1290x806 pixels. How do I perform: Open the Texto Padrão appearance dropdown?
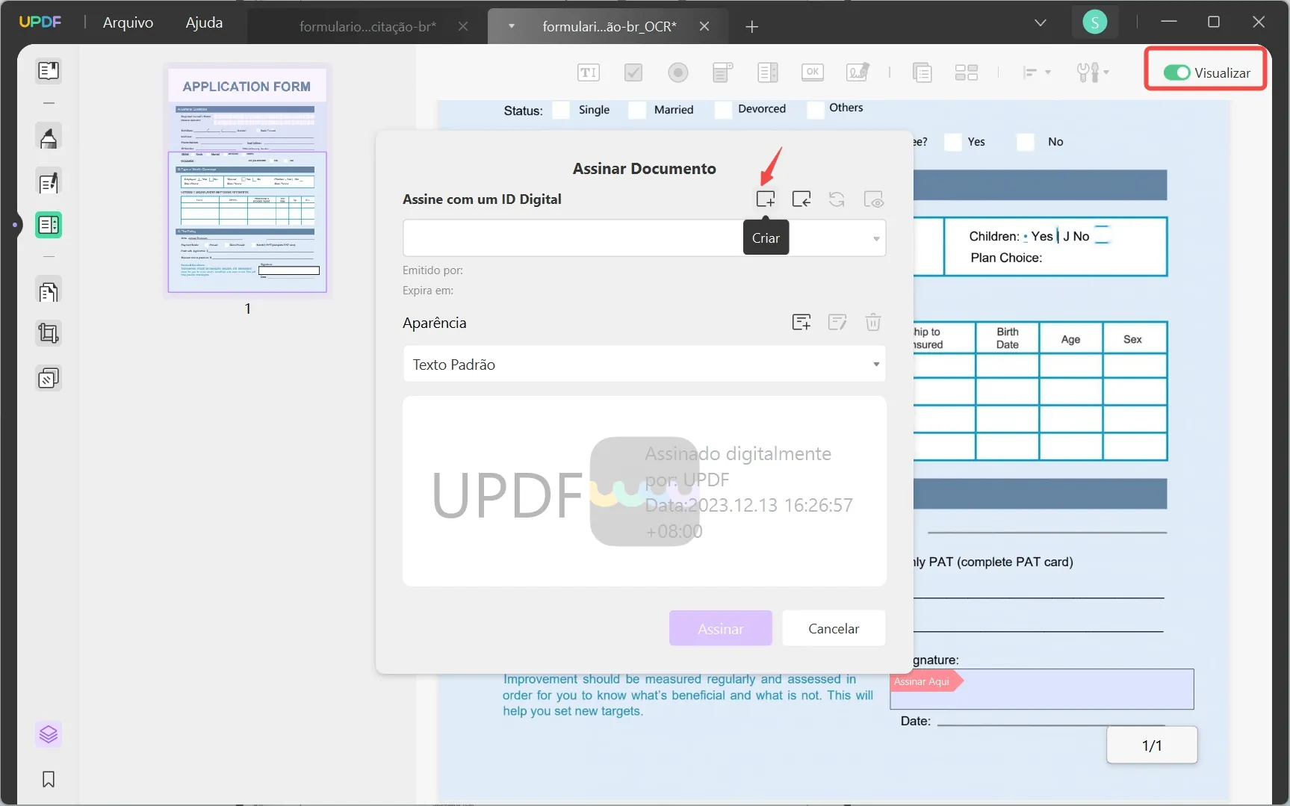point(644,365)
